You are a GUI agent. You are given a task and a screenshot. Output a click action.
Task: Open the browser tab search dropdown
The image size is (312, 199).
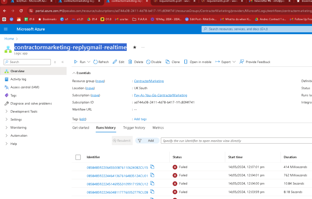pyautogui.click(x=4, y=1)
